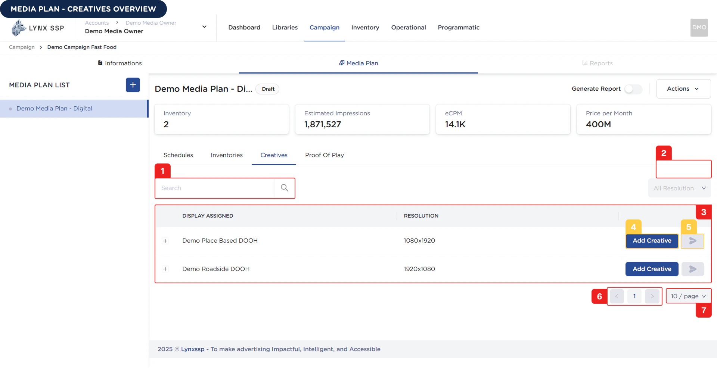Select Demo Media Plan - Digital in list
This screenshot has height=368, width=717.
54,109
